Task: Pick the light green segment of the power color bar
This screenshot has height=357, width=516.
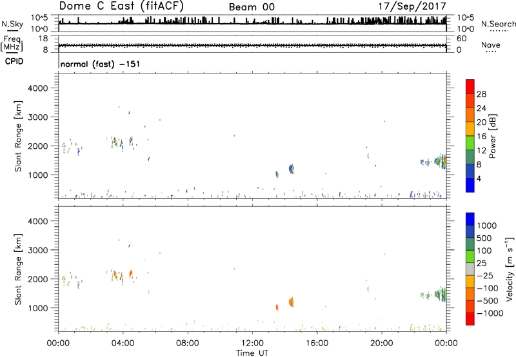Action: point(470,143)
